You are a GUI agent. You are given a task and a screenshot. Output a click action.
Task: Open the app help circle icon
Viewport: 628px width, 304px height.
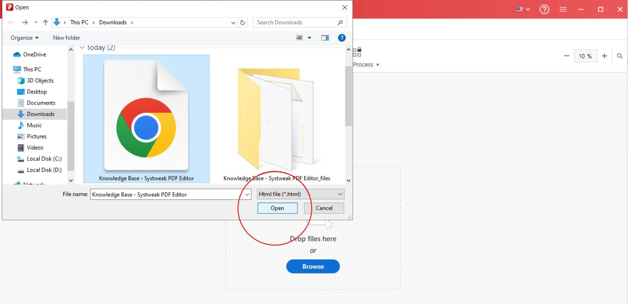(x=544, y=9)
